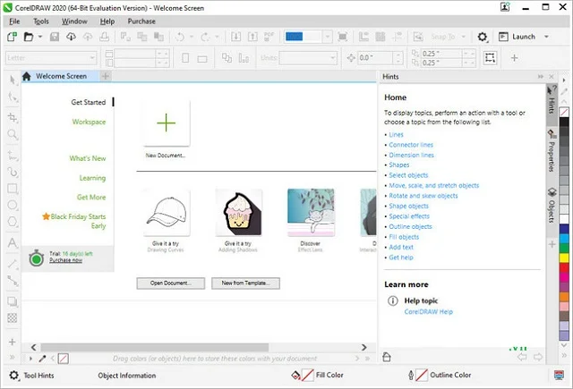Expand the Snap To dropdown

[x=464, y=37]
